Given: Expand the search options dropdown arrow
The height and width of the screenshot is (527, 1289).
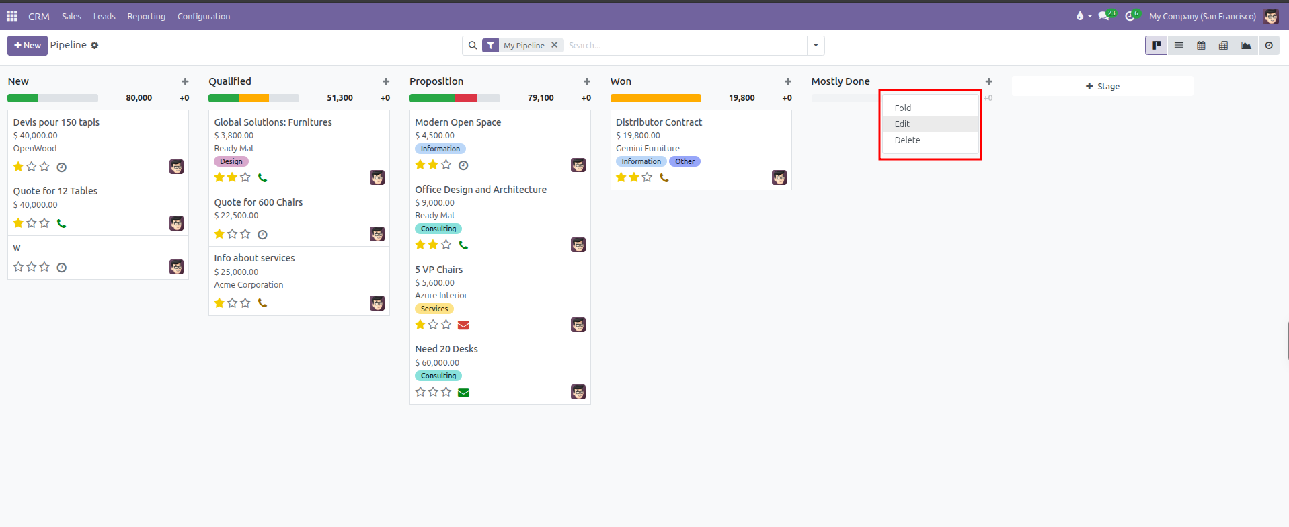Looking at the screenshot, I should click(x=816, y=46).
